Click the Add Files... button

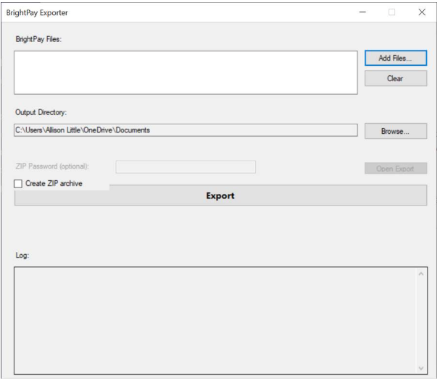pos(396,58)
